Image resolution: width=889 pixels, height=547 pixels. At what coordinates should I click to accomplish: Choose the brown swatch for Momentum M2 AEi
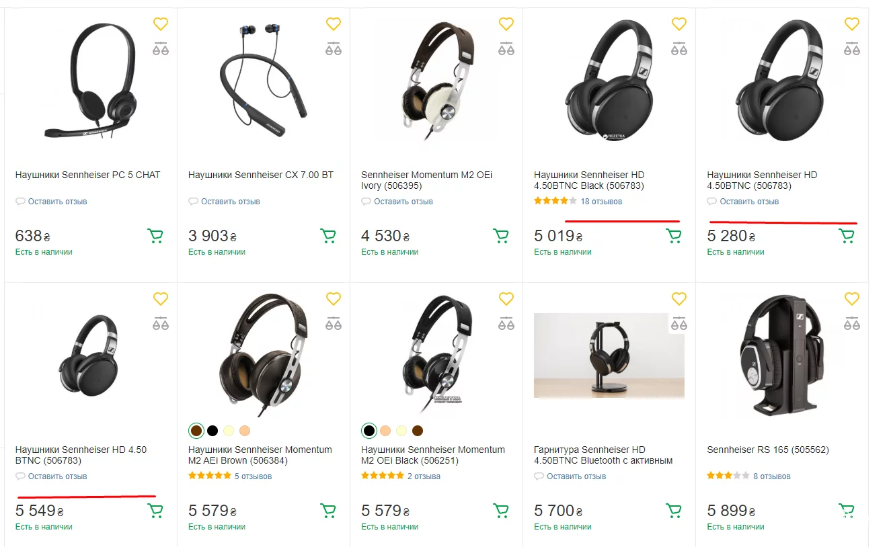click(196, 431)
